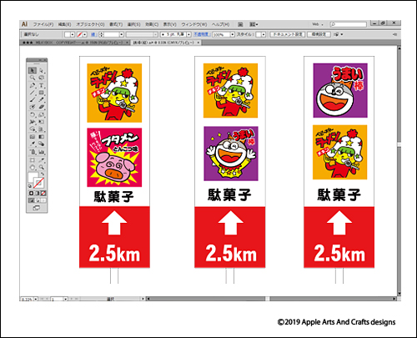This screenshot has height=338, width=417.
Task: Open the stroke color dropdown in control bar
Action: (85, 34)
